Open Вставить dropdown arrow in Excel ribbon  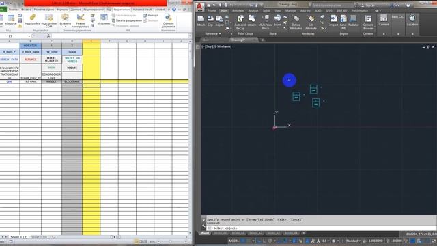click(66, 27)
